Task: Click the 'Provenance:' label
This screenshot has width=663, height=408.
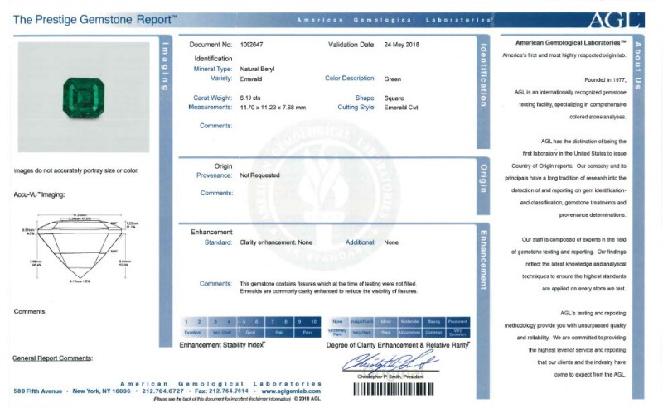Action: [x=214, y=175]
